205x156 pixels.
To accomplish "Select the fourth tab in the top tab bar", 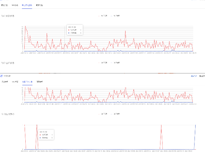I will [39, 6].
